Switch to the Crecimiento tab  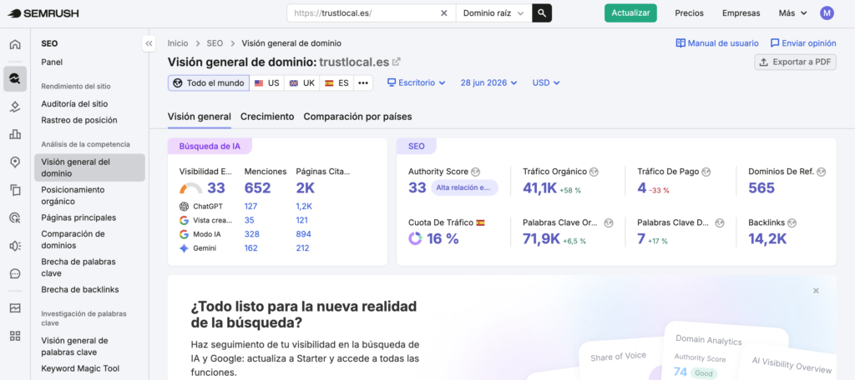click(x=267, y=117)
